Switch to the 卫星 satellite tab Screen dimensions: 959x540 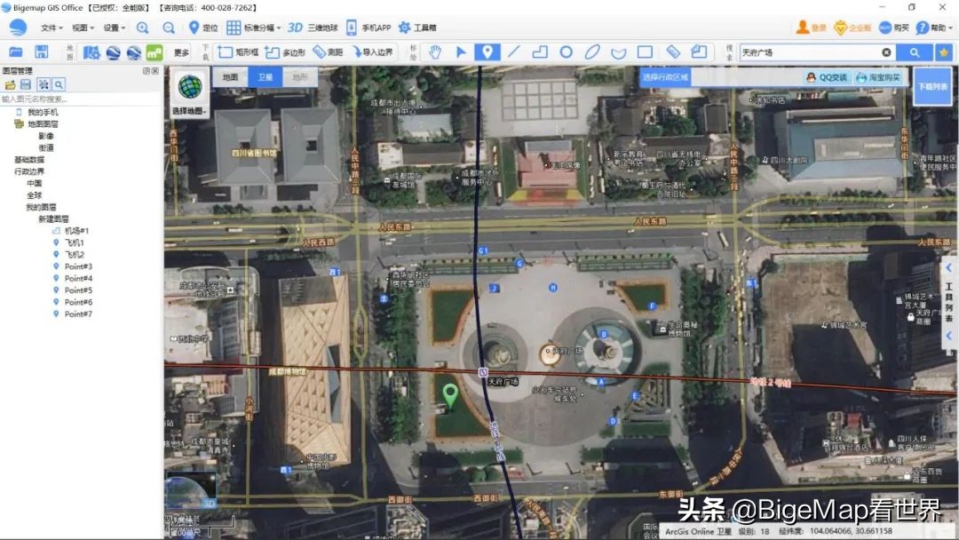click(265, 77)
